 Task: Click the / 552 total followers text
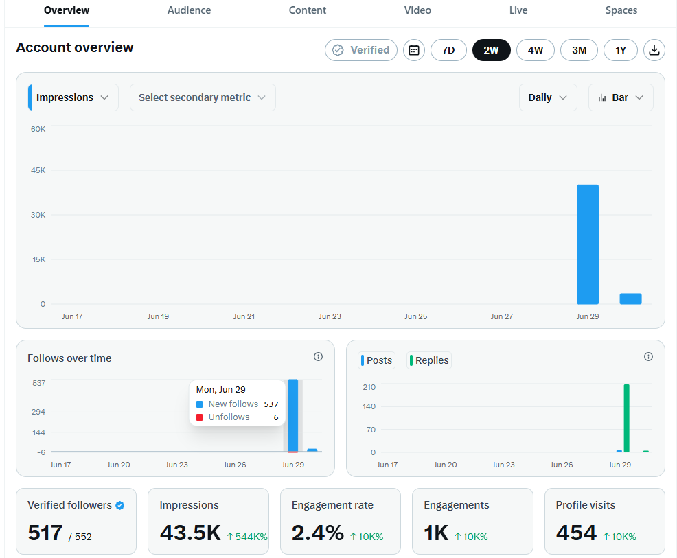pos(80,537)
